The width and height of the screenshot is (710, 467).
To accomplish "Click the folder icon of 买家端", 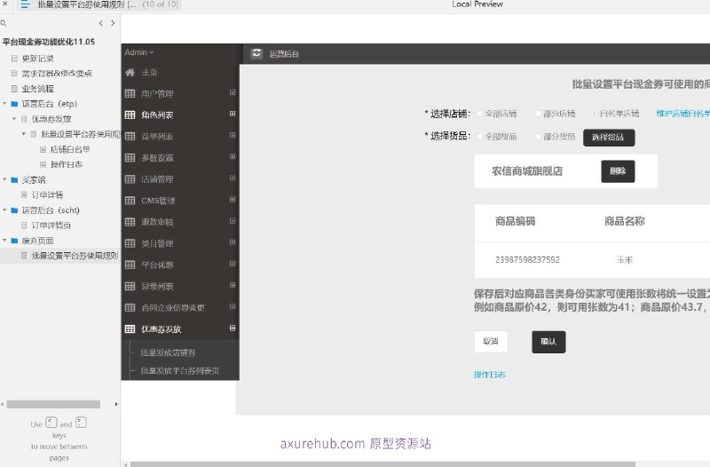I will click(x=14, y=180).
